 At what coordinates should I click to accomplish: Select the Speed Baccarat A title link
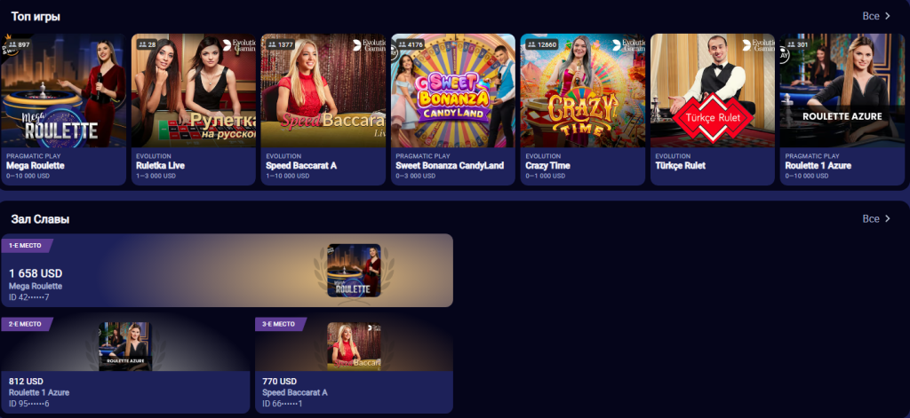point(301,165)
